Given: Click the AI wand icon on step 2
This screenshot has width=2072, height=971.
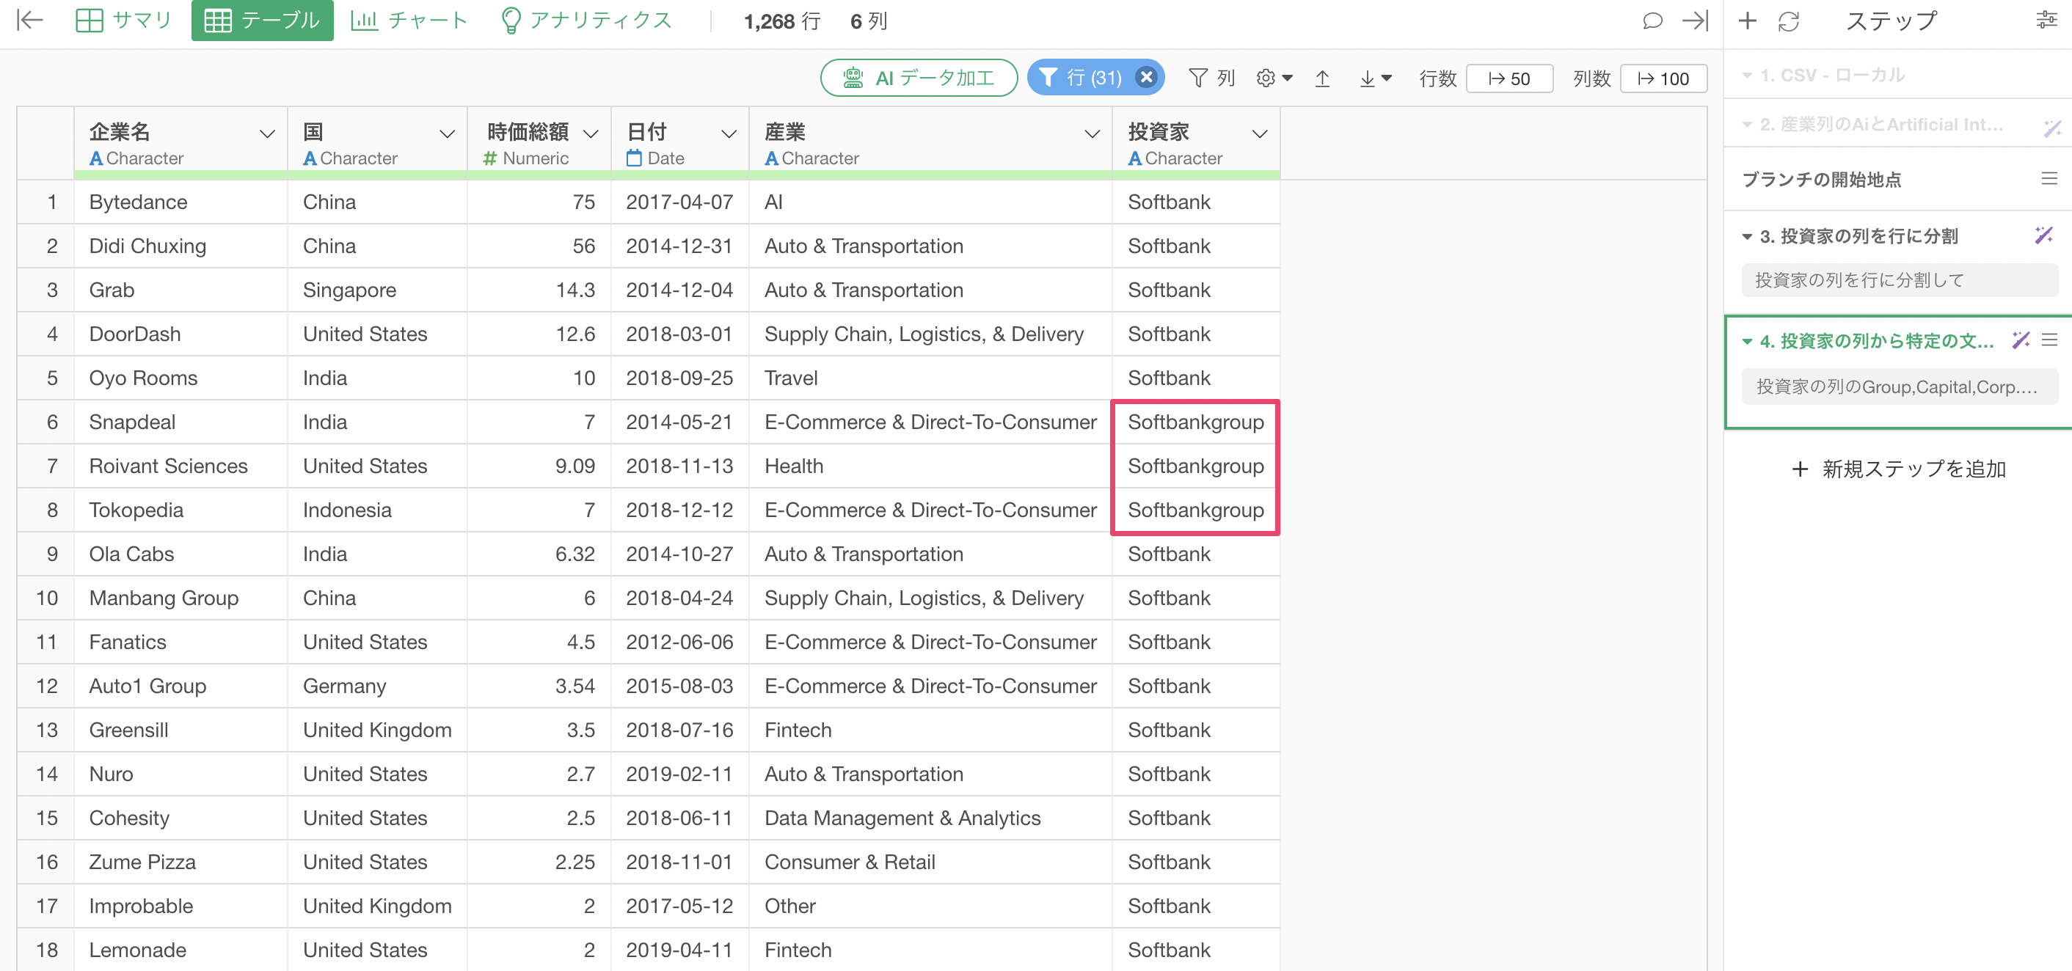Looking at the screenshot, I should click(x=2052, y=127).
